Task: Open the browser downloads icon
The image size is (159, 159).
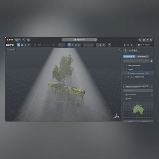Action: (x=140, y=40)
